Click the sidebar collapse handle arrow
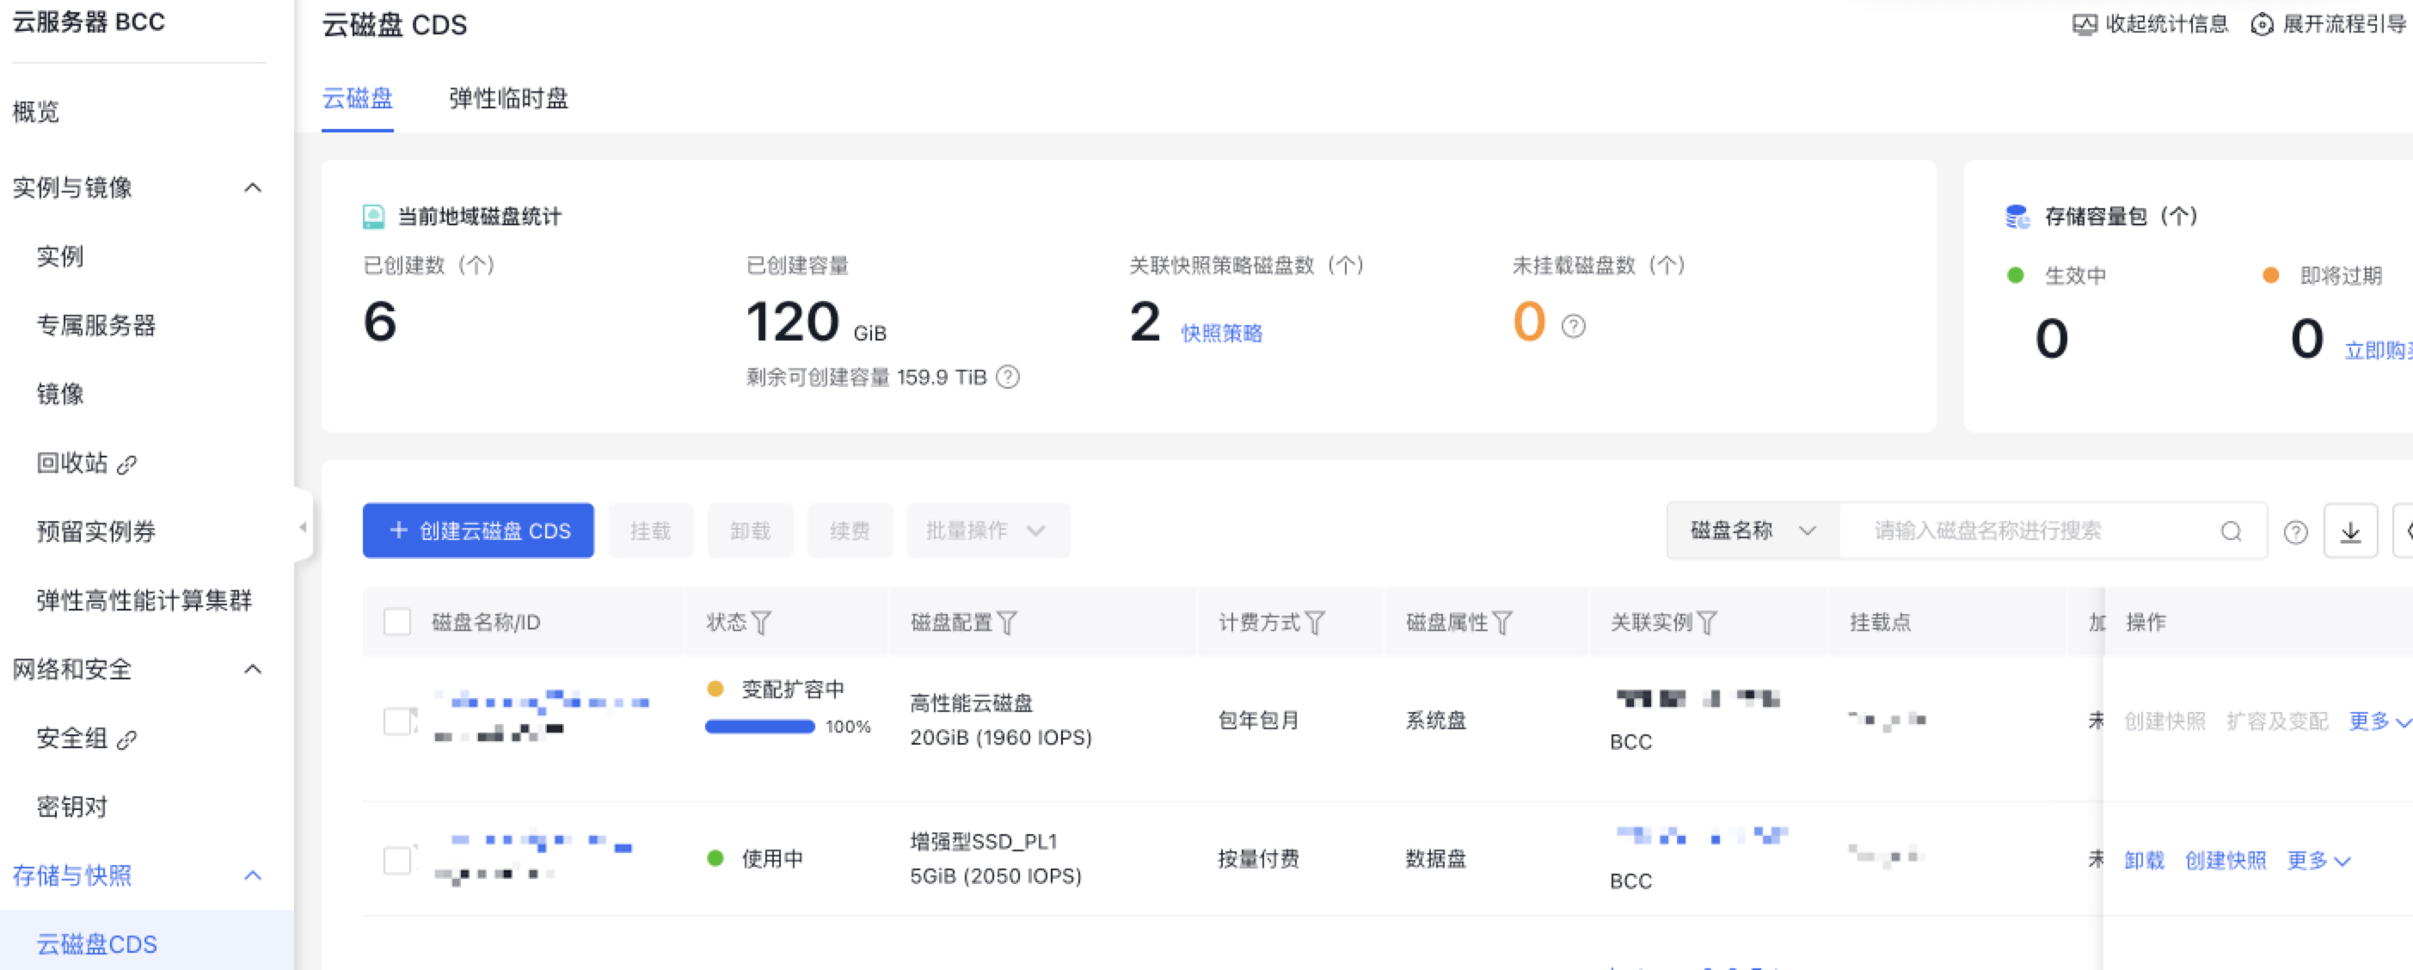2413x970 pixels. pyautogui.click(x=302, y=526)
